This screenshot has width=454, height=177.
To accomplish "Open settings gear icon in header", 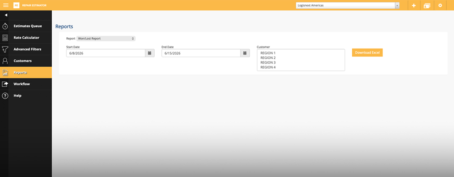I will (440, 5).
